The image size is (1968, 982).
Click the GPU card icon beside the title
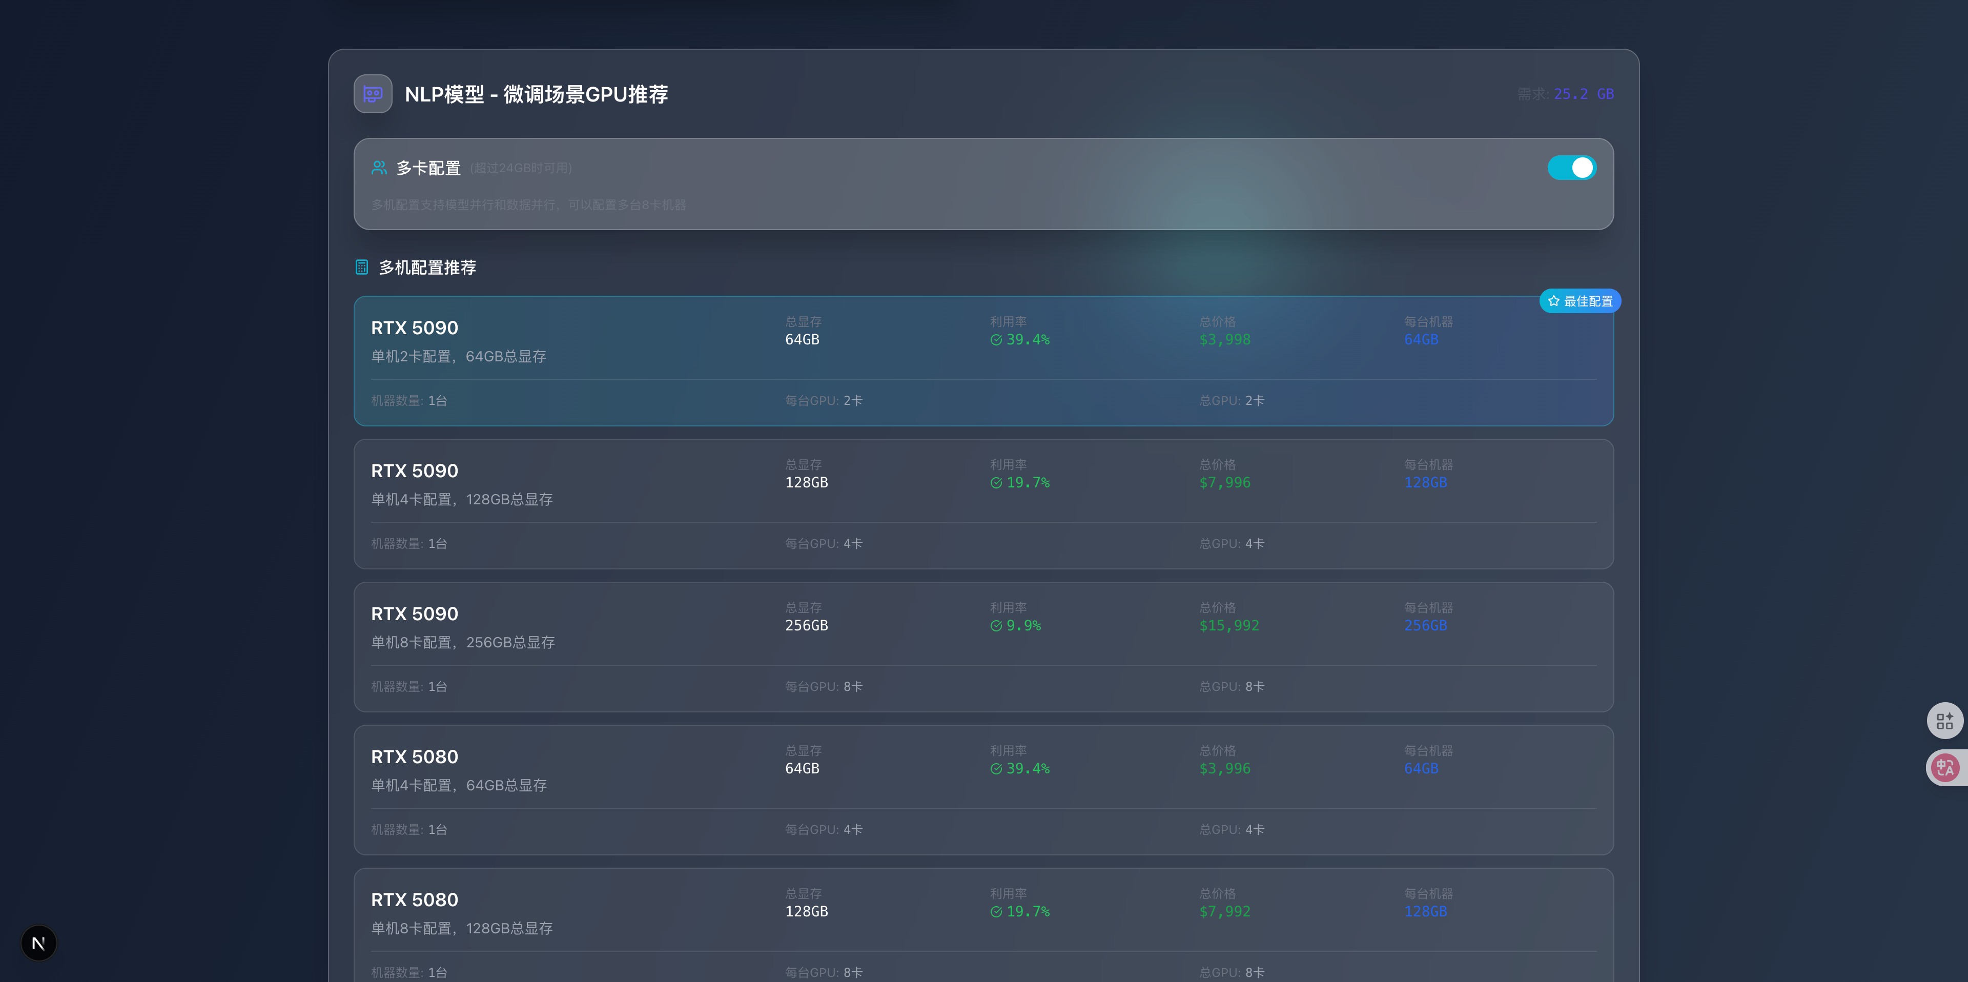click(x=373, y=94)
